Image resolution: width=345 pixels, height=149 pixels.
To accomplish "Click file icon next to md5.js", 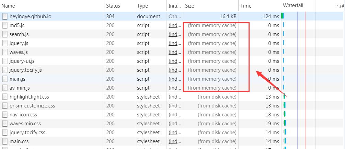I will click(x=5, y=25).
